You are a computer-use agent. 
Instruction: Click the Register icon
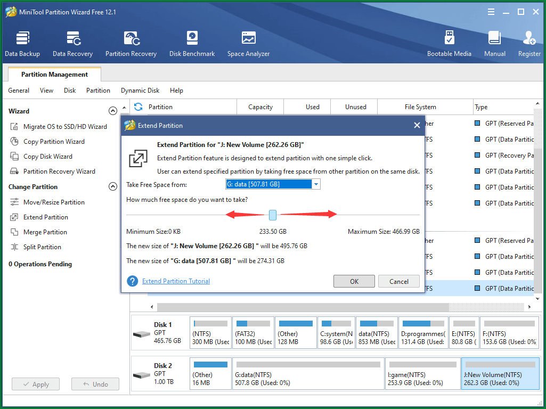[x=529, y=44]
